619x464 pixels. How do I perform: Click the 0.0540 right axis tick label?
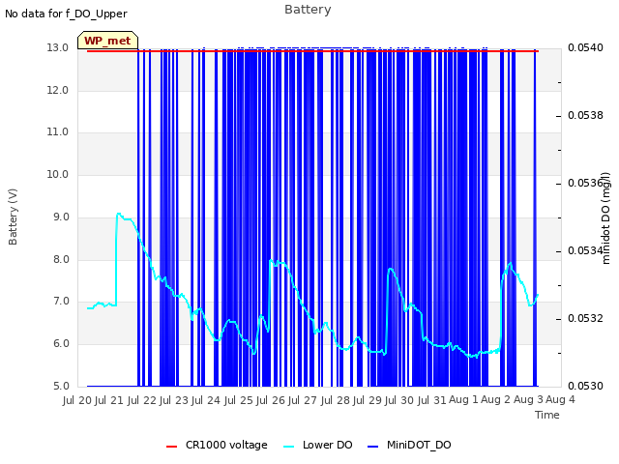[x=585, y=47]
